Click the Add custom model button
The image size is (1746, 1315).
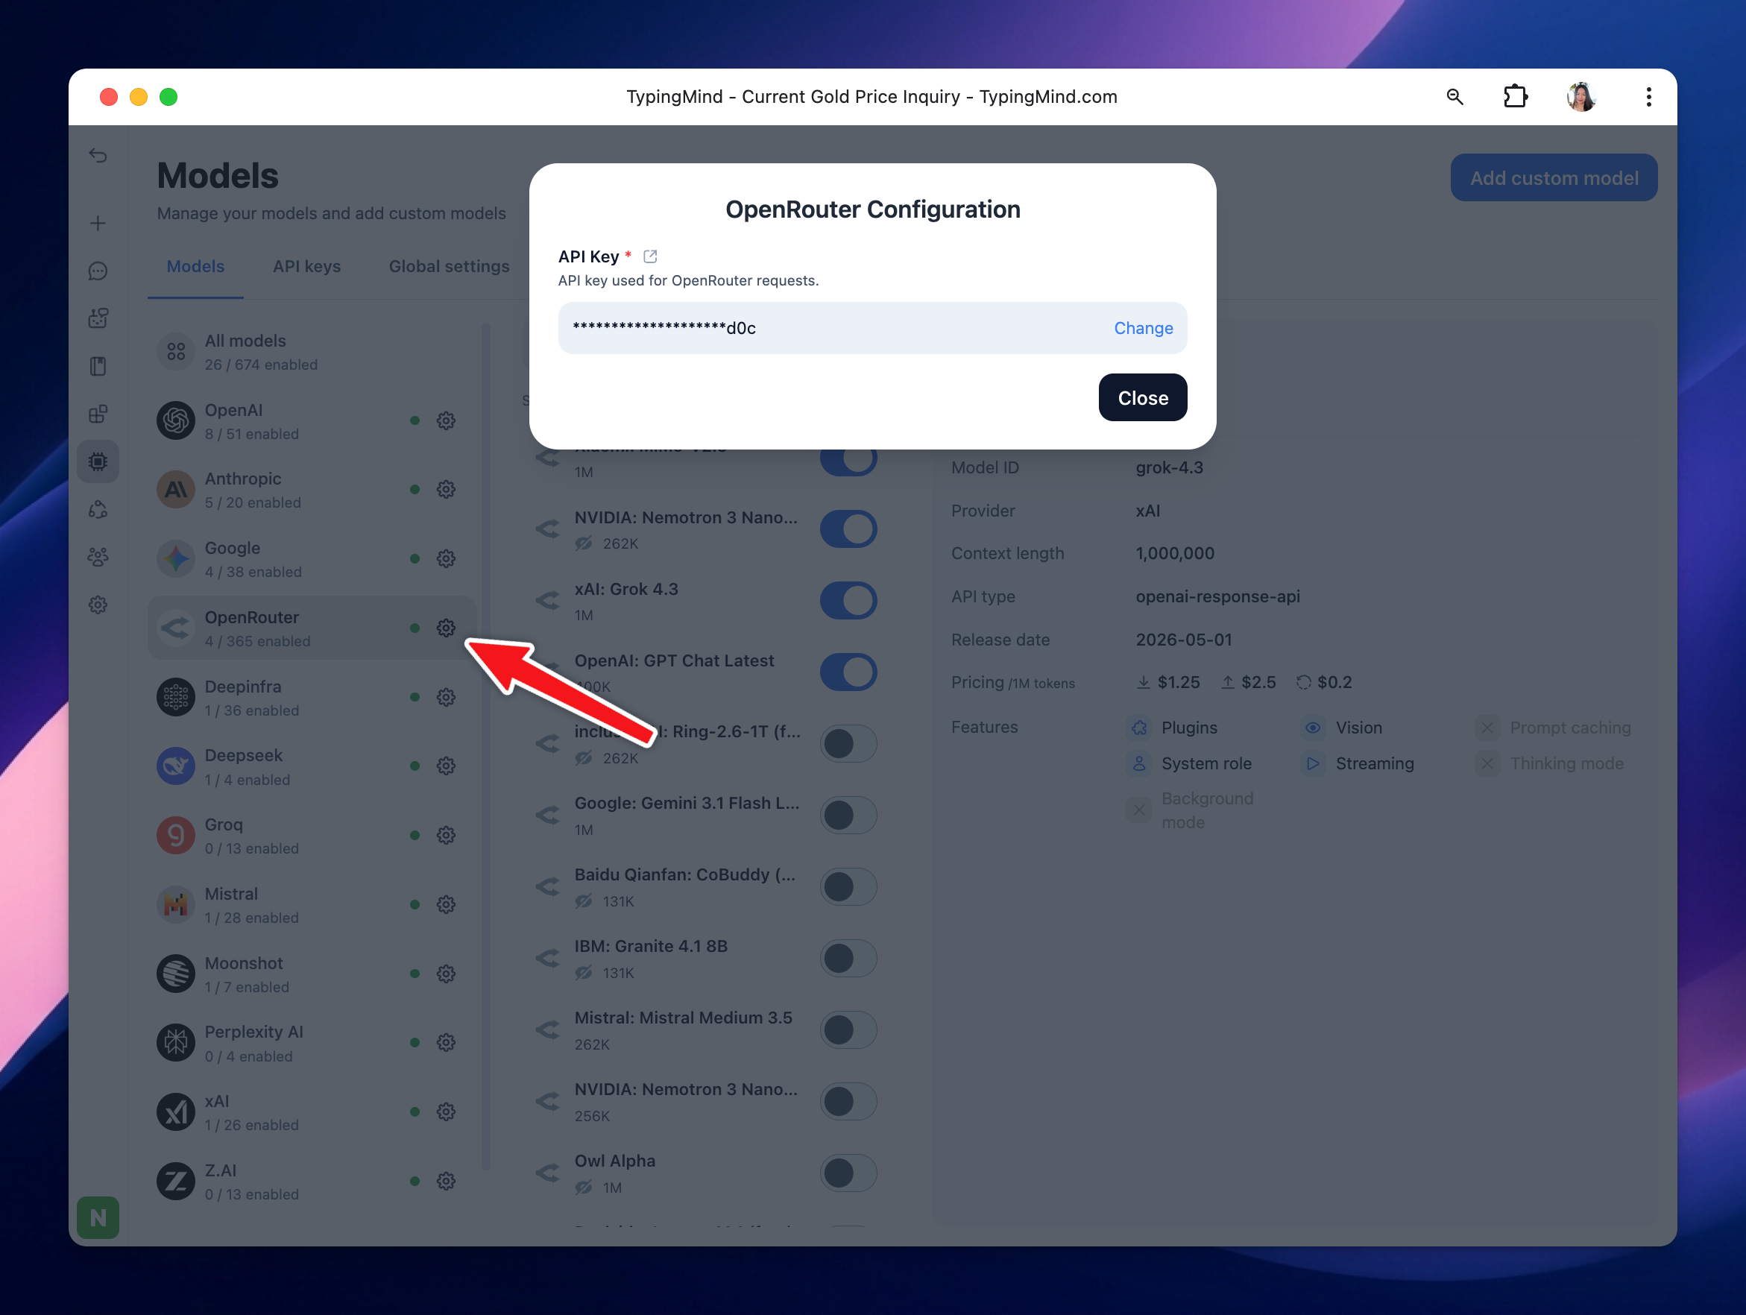tap(1554, 177)
